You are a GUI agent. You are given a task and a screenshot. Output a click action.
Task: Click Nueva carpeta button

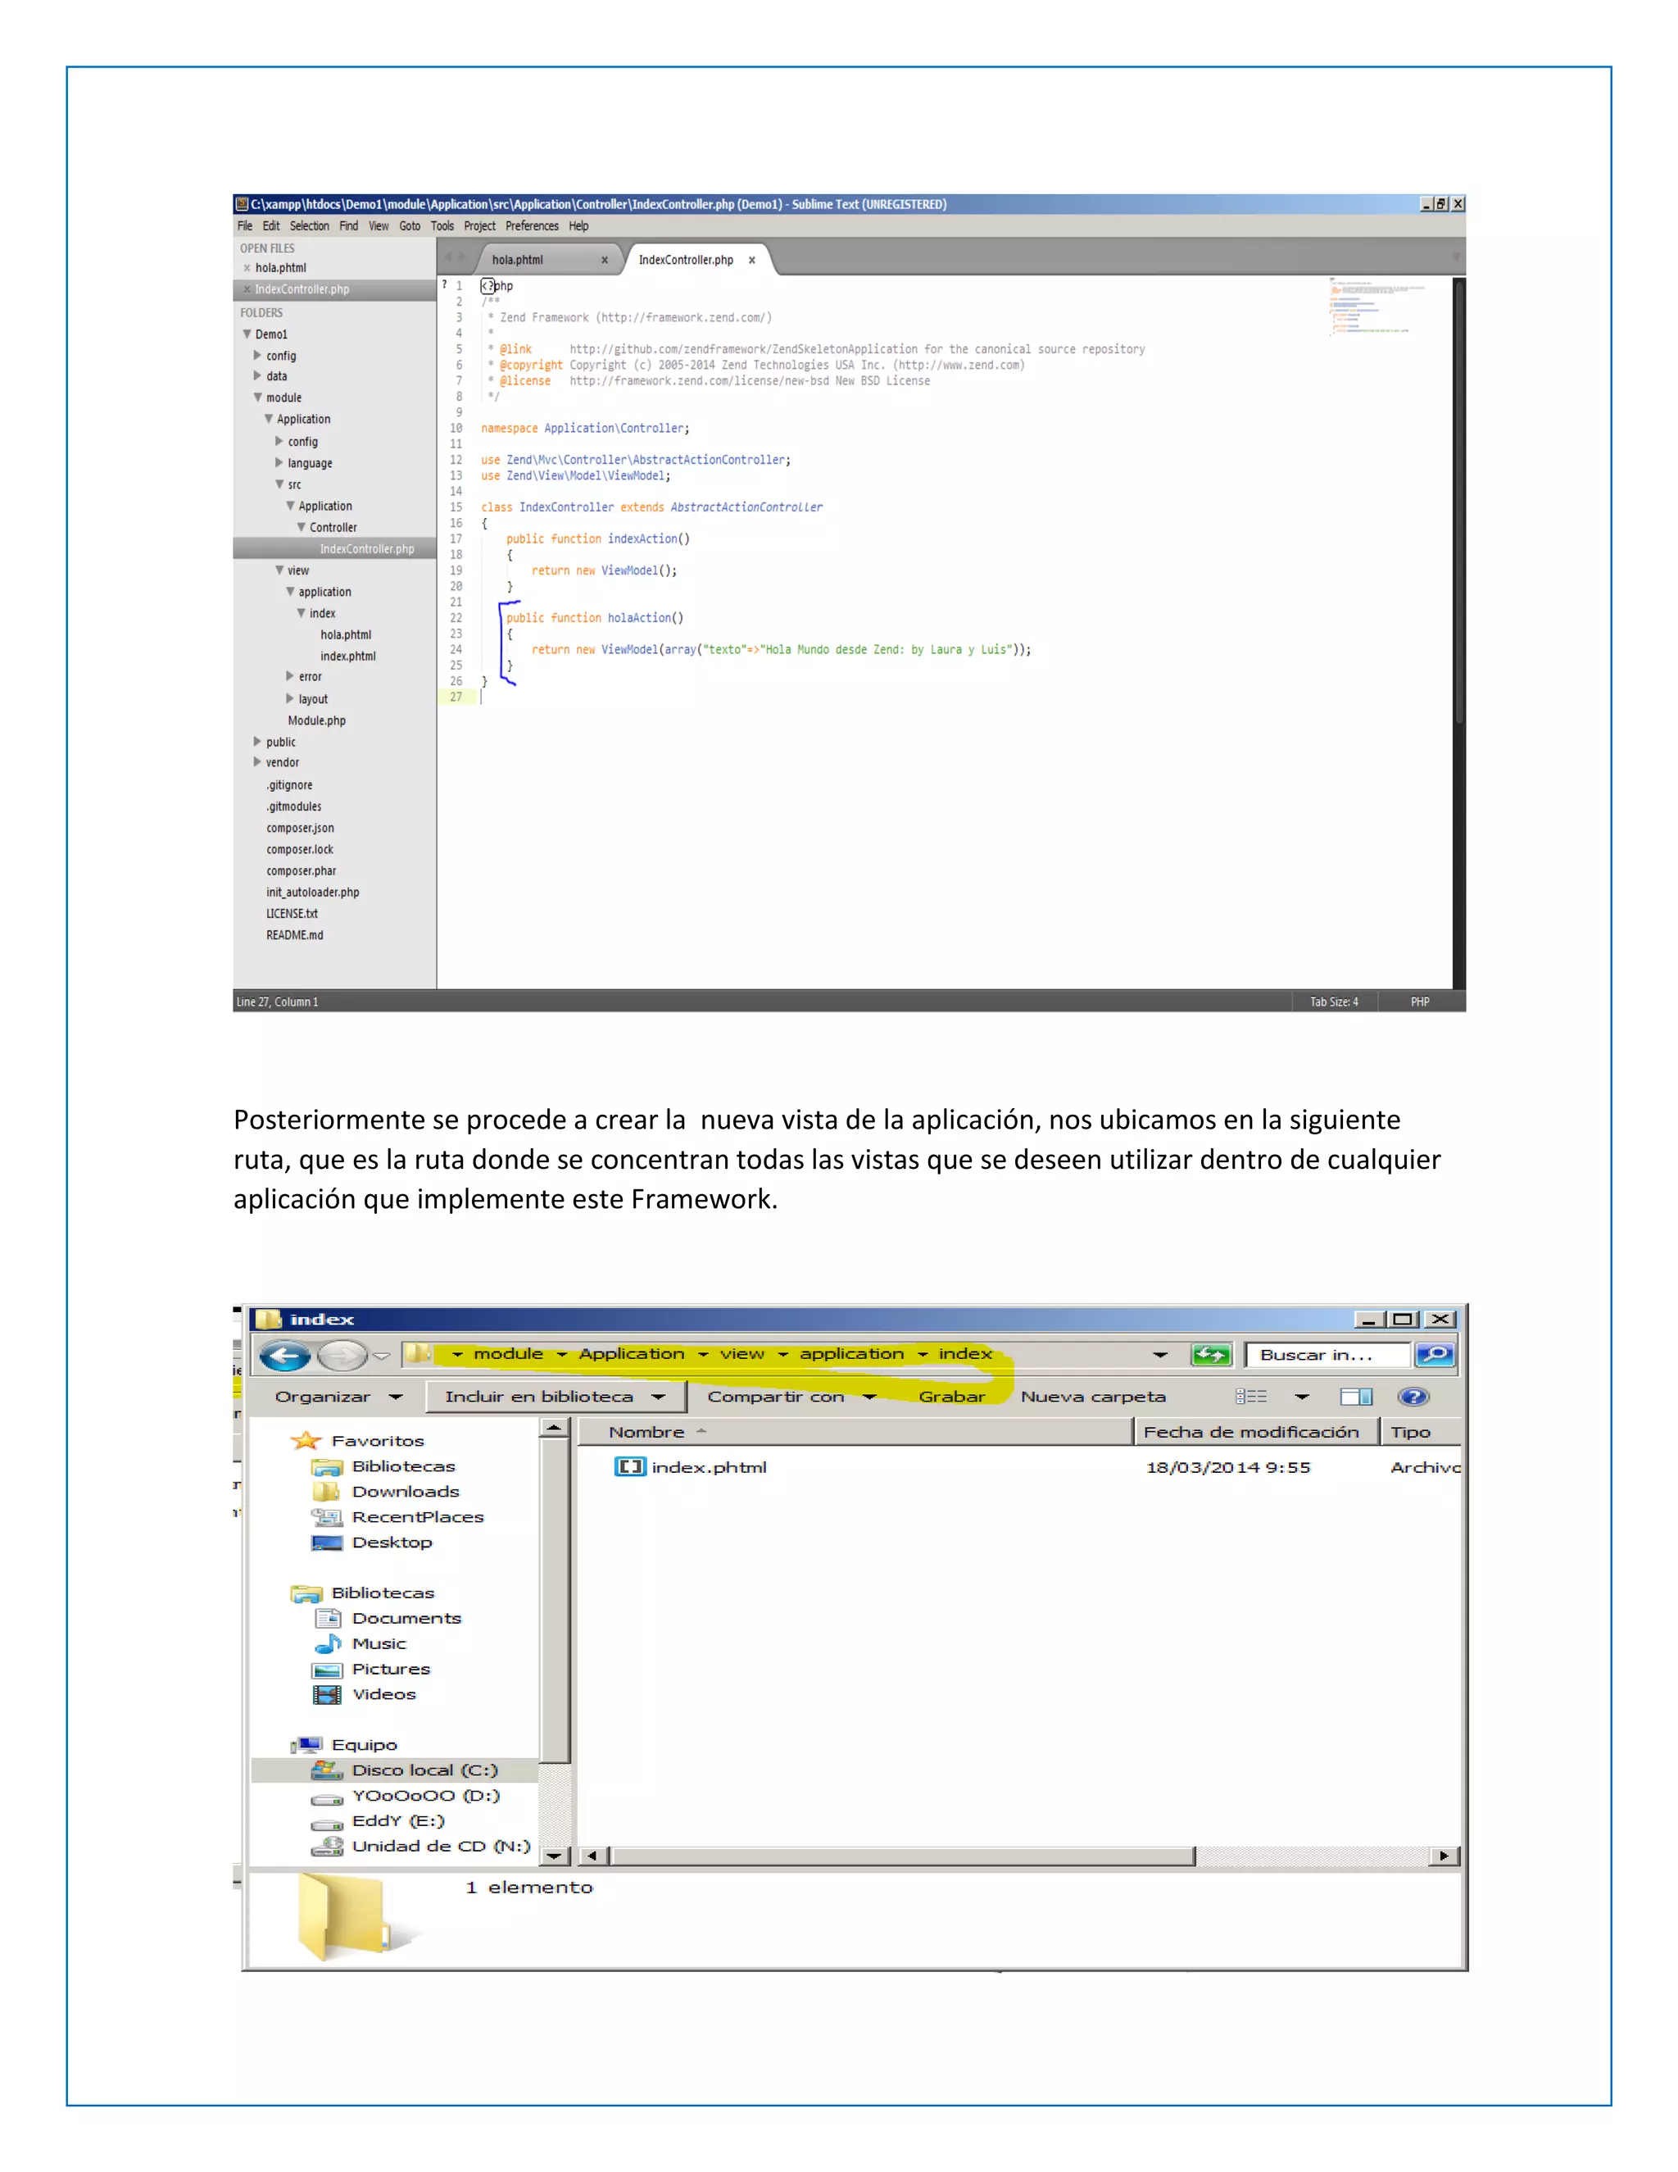(x=1092, y=1397)
